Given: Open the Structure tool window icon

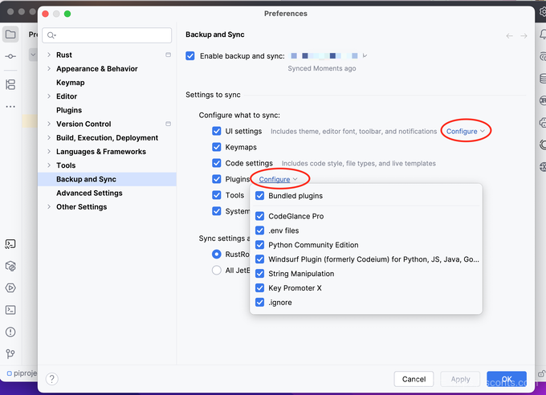Looking at the screenshot, I should [x=10, y=84].
